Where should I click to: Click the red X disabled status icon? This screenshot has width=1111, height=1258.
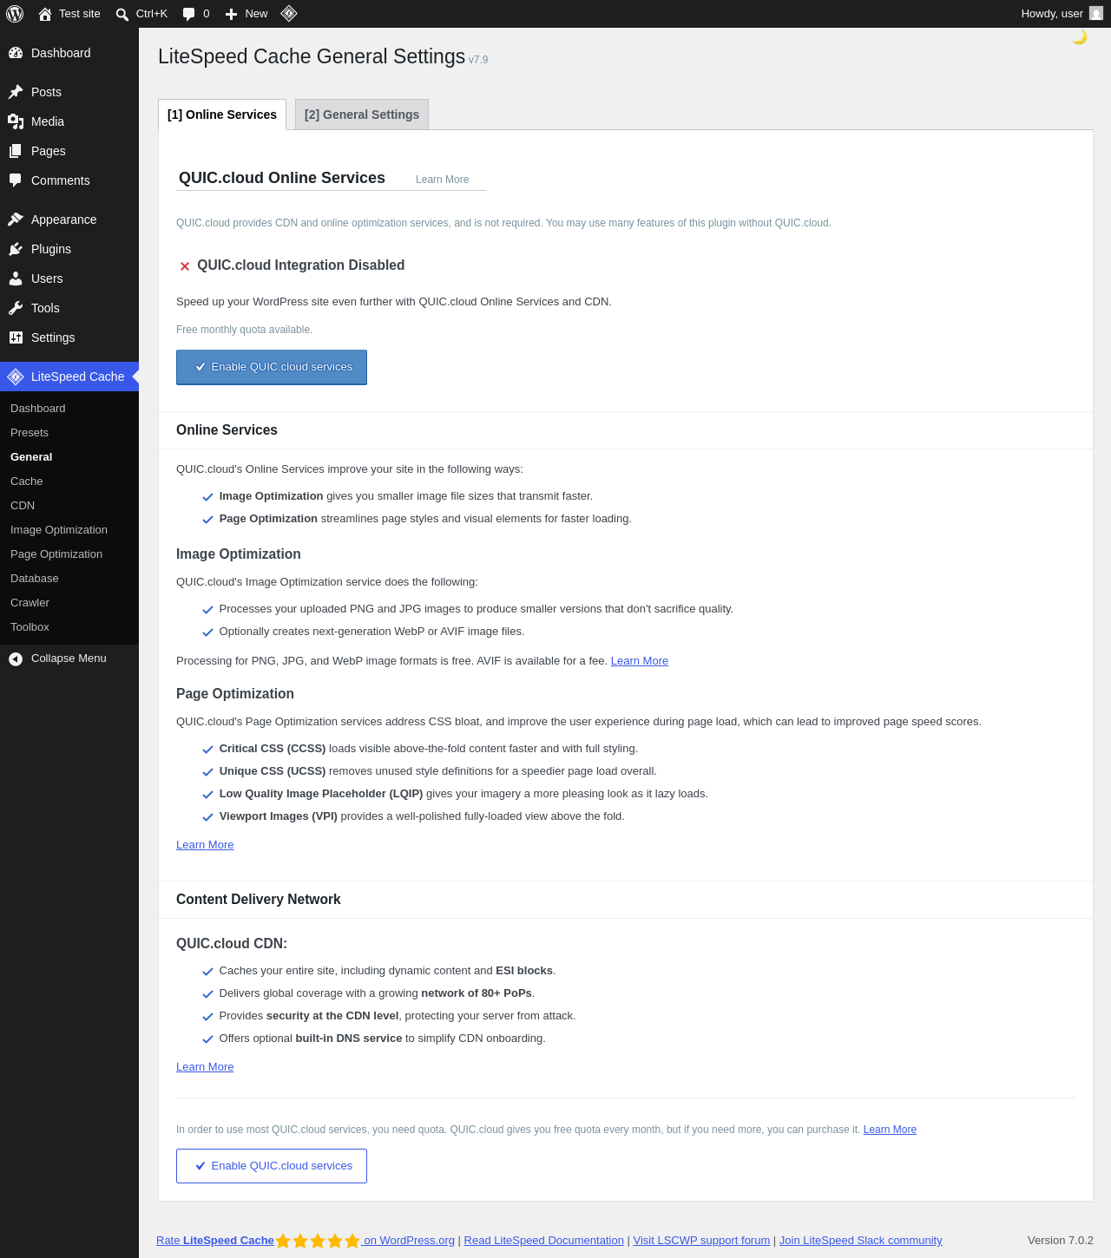point(185,266)
